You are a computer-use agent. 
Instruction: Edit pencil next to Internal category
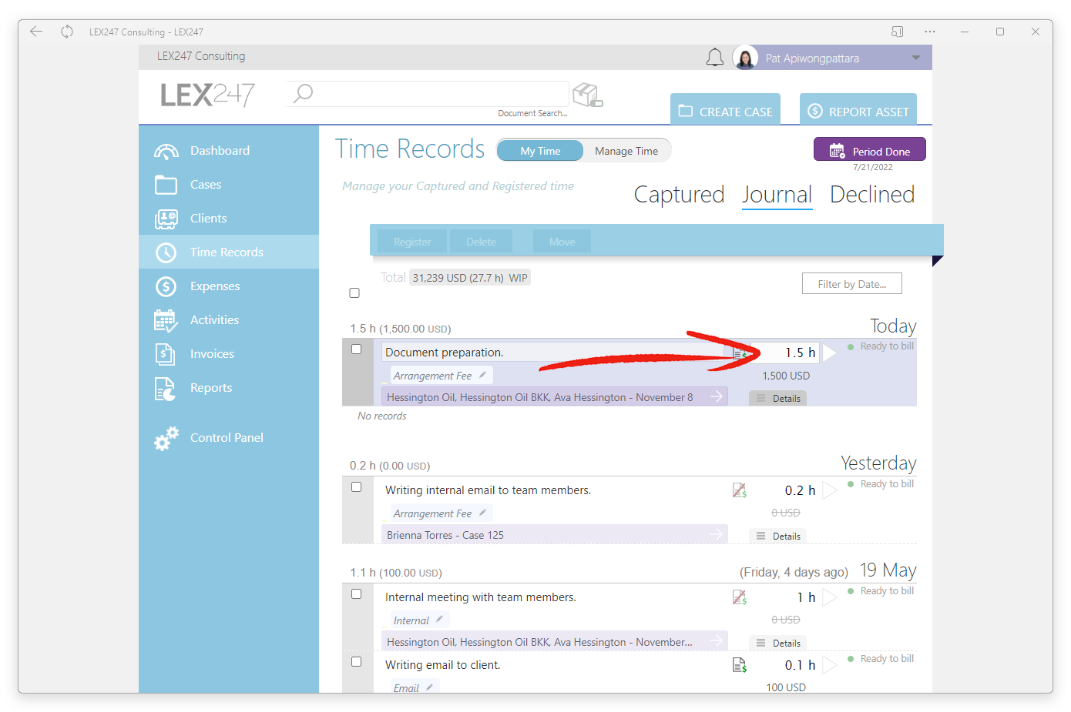(x=439, y=619)
